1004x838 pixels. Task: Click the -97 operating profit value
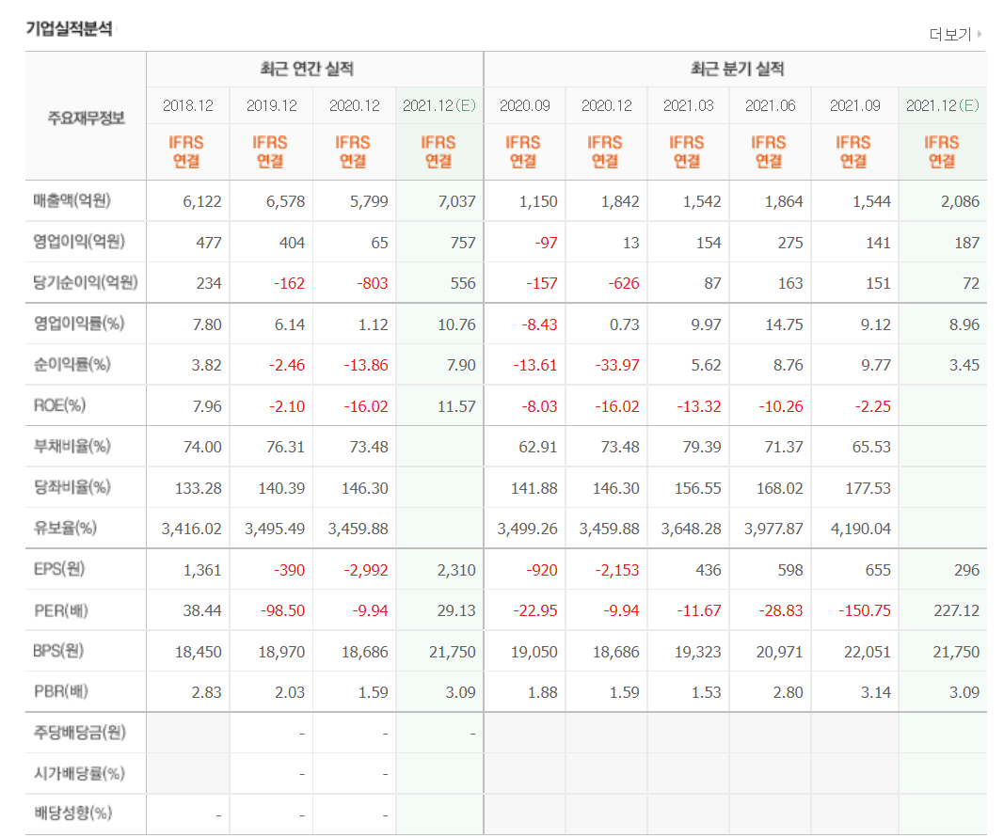click(x=546, y=243)
